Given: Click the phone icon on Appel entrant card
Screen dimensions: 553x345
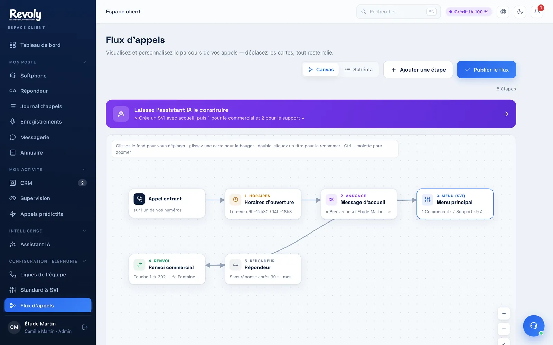Looking at the screenshot, I should coord(139,199).
